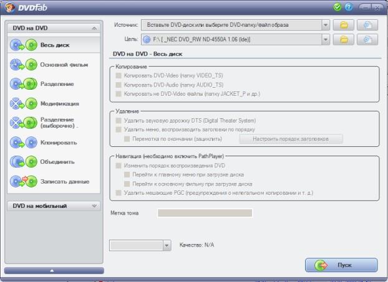
Task: Select Разделение menu entry
Action: point(54,84)
